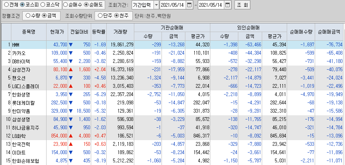Open calendar for the end date
This screenshot has height=165, width=345.
point(228,5)
